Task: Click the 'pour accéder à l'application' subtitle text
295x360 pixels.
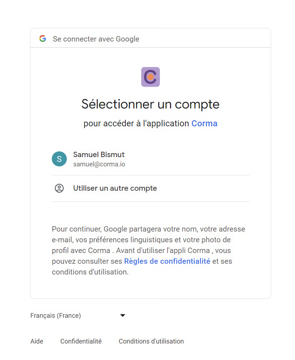Action: tap(136, 123)
